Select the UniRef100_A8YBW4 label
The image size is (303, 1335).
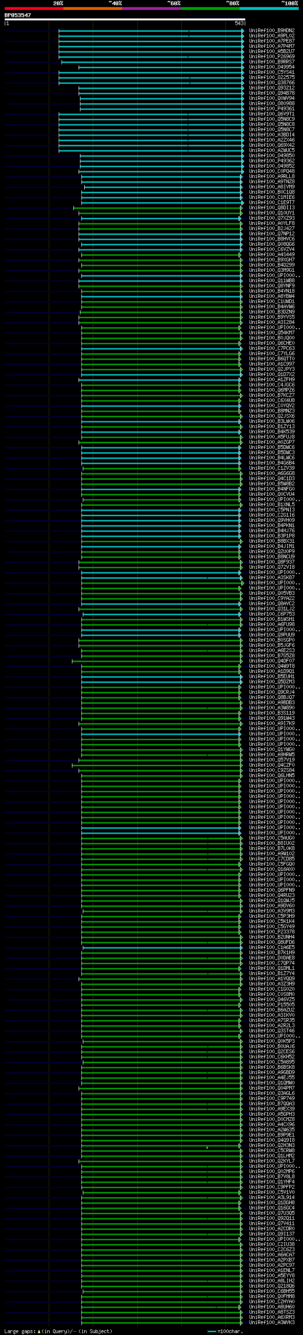coord(271,296)
